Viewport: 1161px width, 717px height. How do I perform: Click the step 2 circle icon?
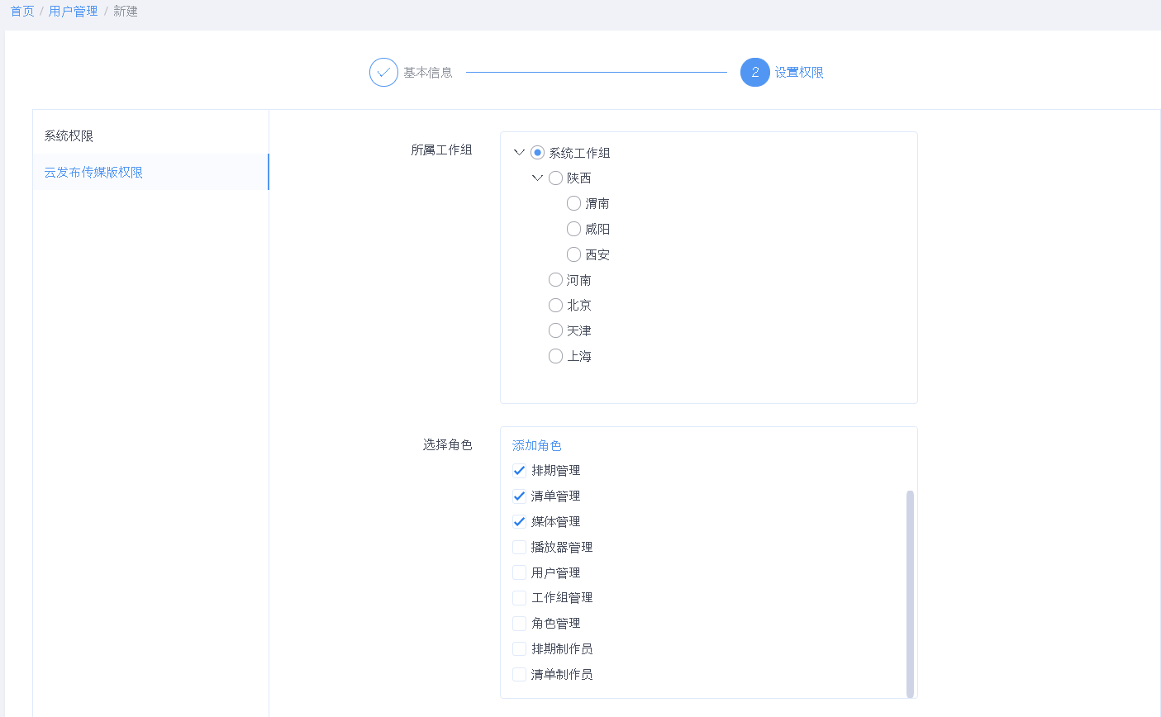coord(754,73)
